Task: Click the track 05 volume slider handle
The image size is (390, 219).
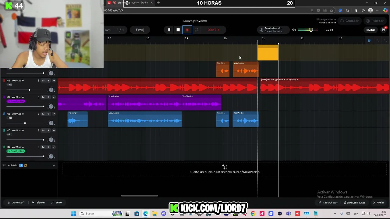Action: click(25, 123)
